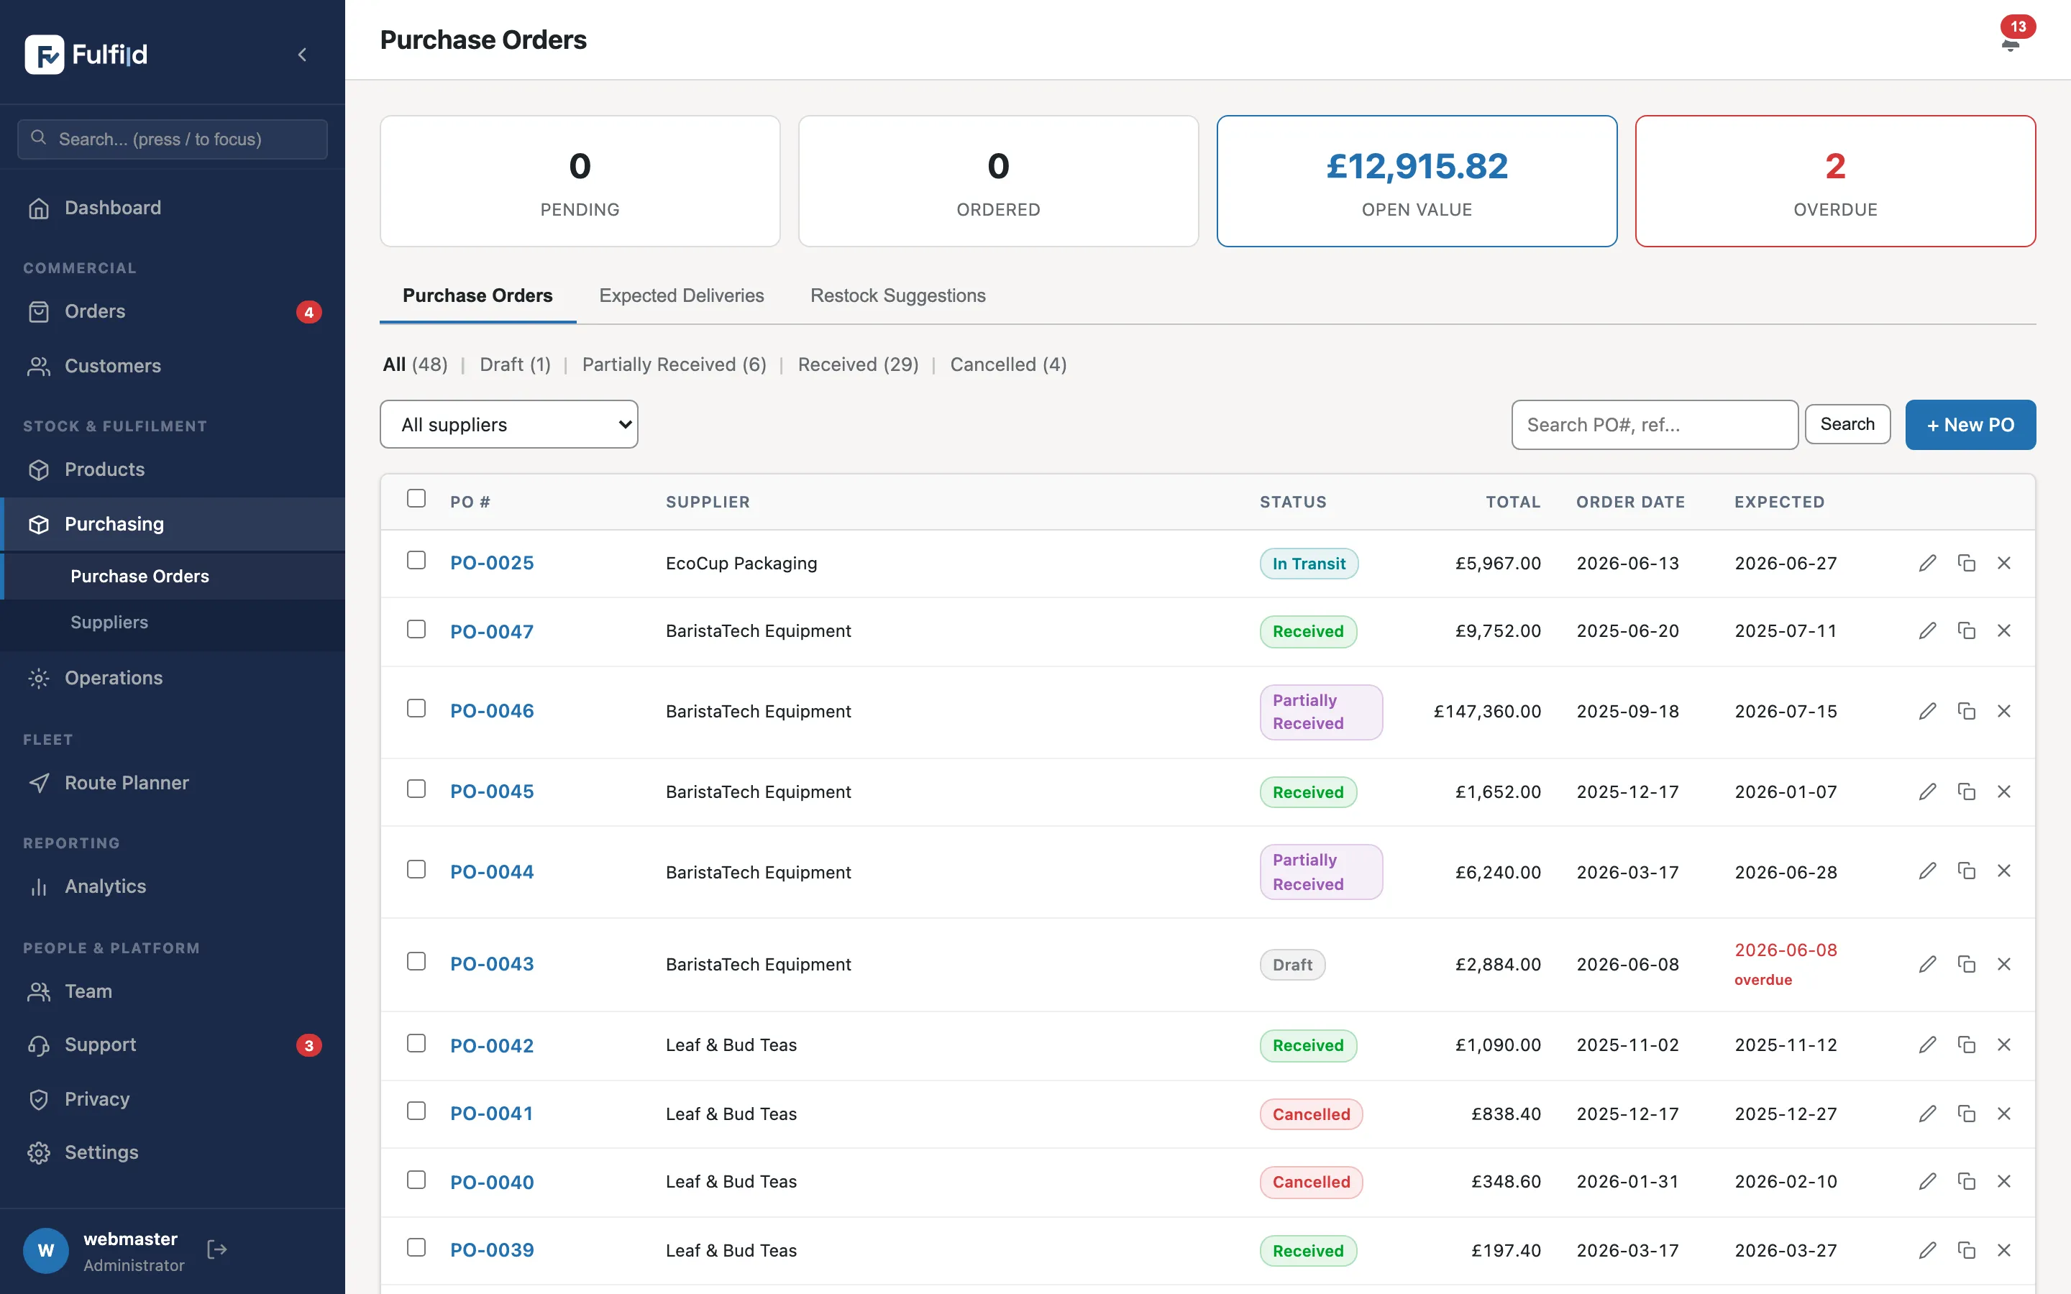Expand the Purchasing sidebar section
This screenshot has height=1294, width=2071.
tap(172, 525)
